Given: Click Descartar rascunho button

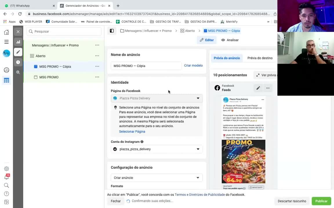Looking at the screenshot, I should tap(292, 201).
